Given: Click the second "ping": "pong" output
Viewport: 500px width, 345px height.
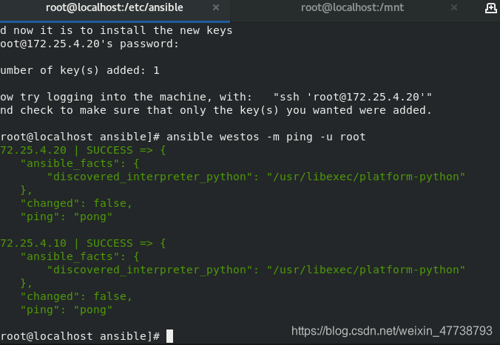Looking at the screenshot, I should [67, 310].
